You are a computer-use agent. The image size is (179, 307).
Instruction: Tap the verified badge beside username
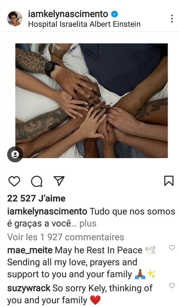[114, 14]
